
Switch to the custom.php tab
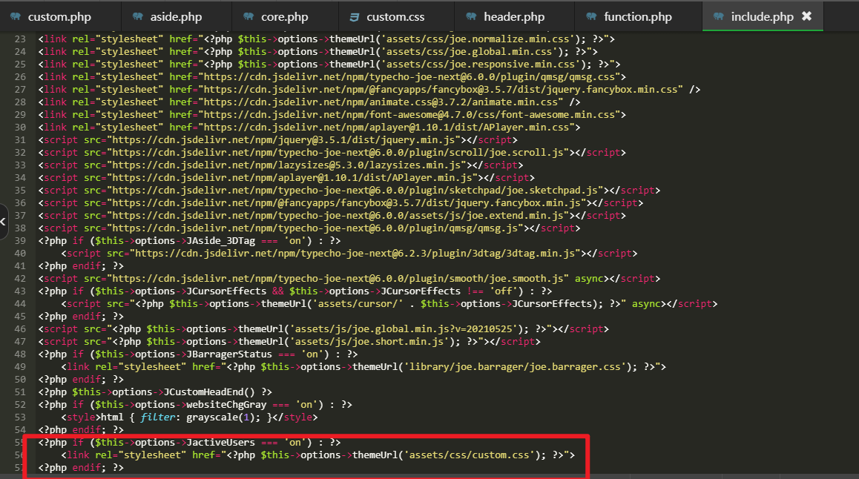point(59,16)
